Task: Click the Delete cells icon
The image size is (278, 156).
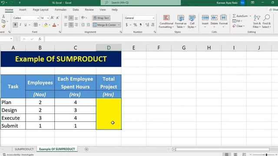Action: click(x=214, y=18)
